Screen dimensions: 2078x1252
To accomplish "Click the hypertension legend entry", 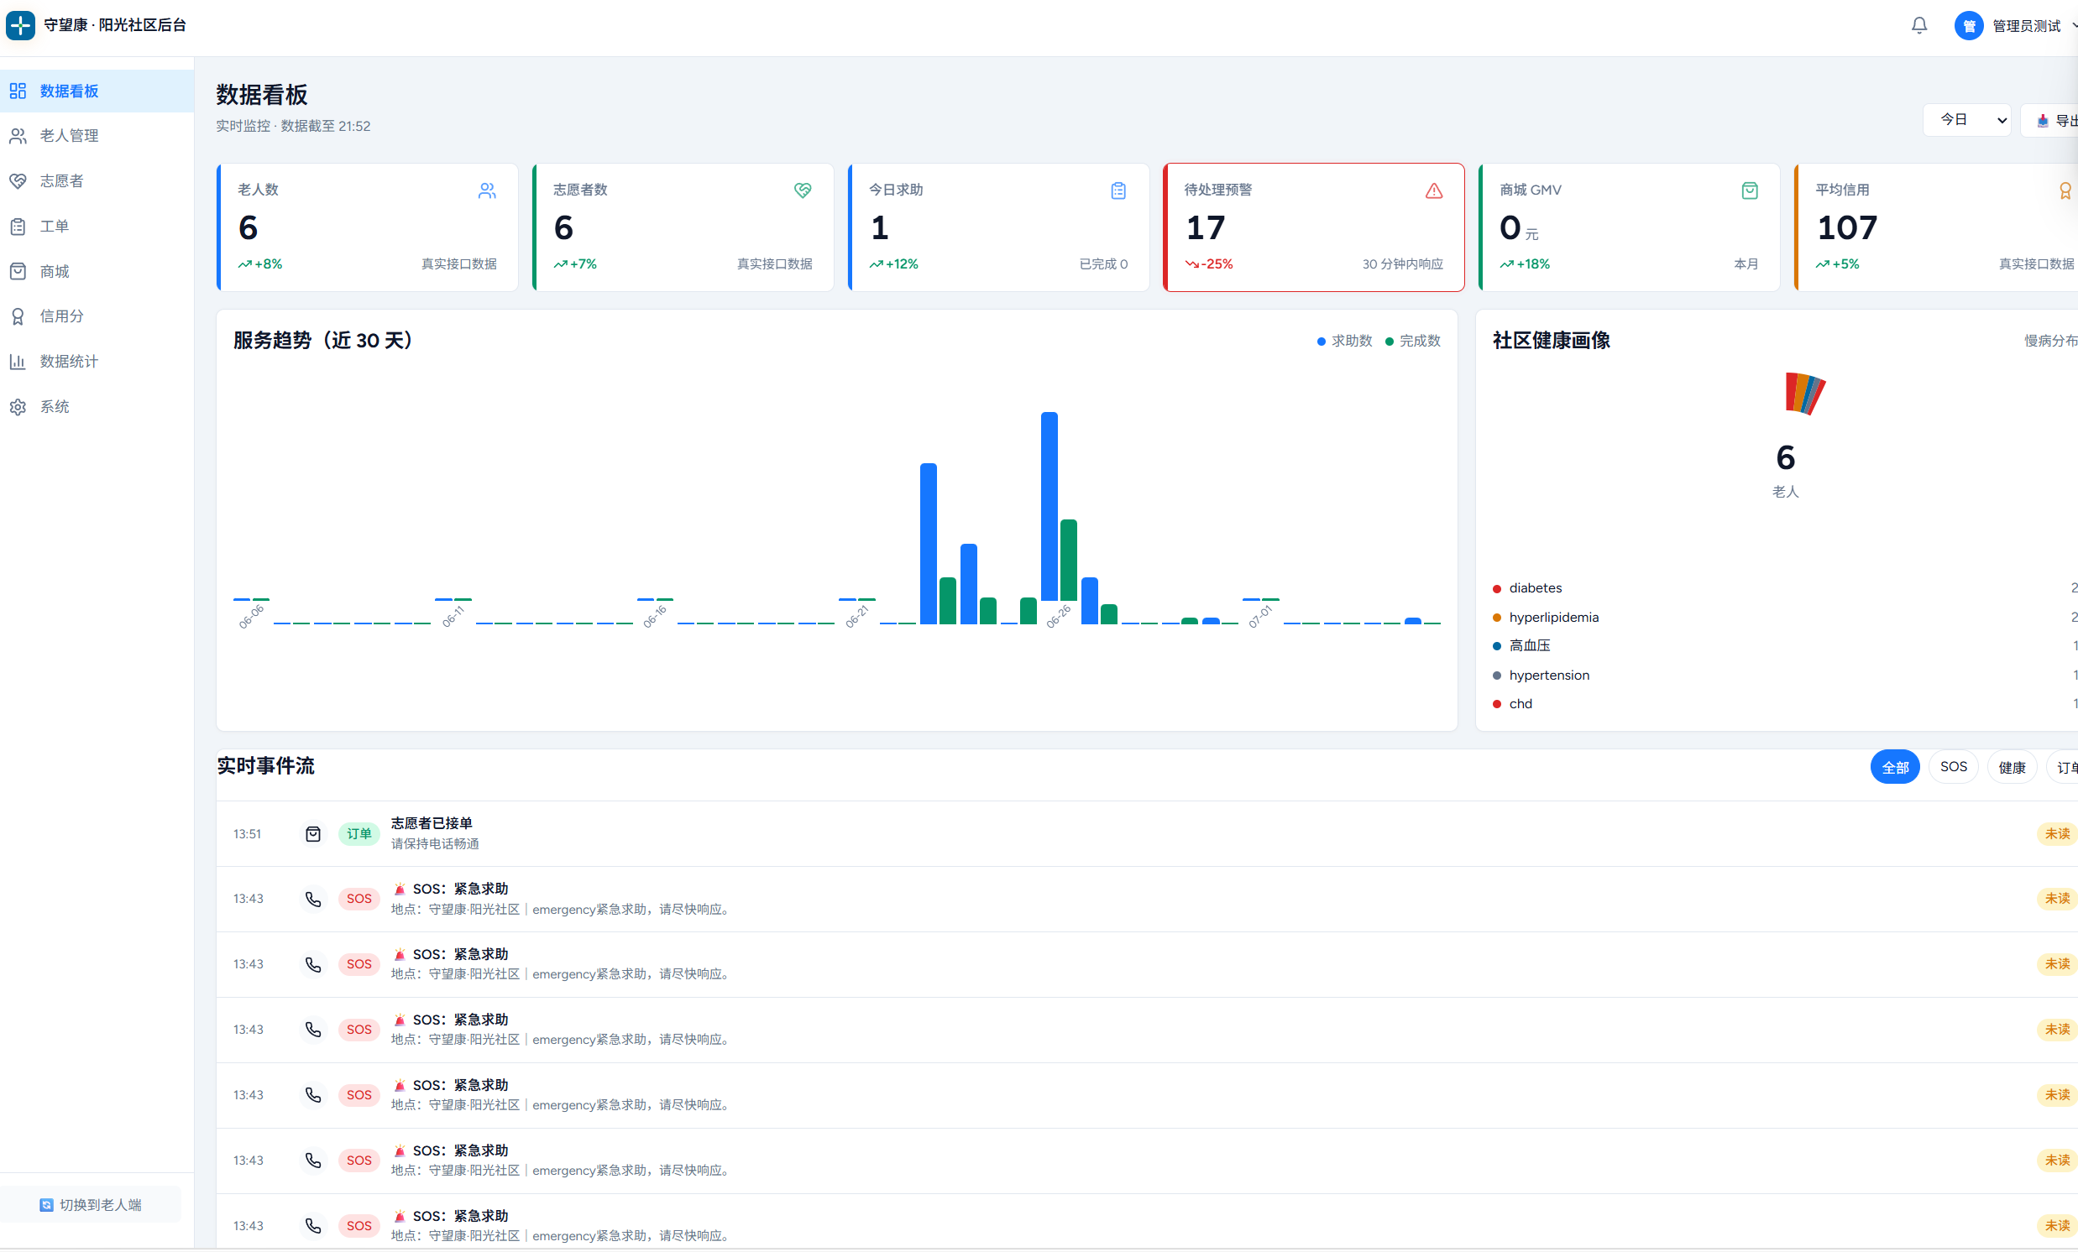I will click(1541, 676).
